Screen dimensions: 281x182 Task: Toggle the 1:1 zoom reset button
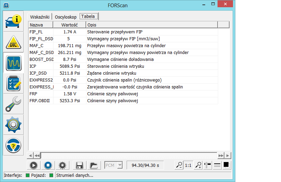(188, 165)
